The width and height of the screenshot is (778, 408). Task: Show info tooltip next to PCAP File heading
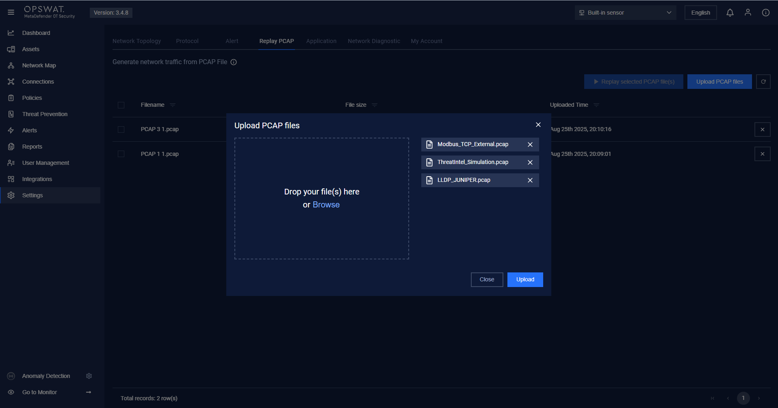[234, 62]
